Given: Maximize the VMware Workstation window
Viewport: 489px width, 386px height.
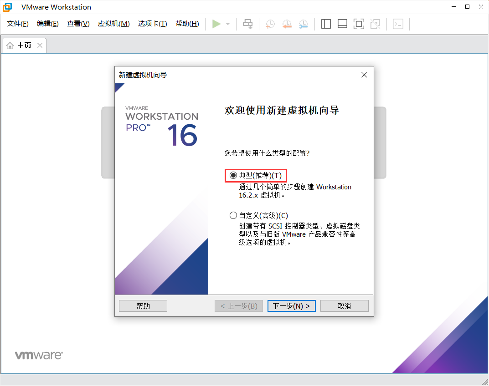Looking at the screenshot, I should click(x=467, y=7).
